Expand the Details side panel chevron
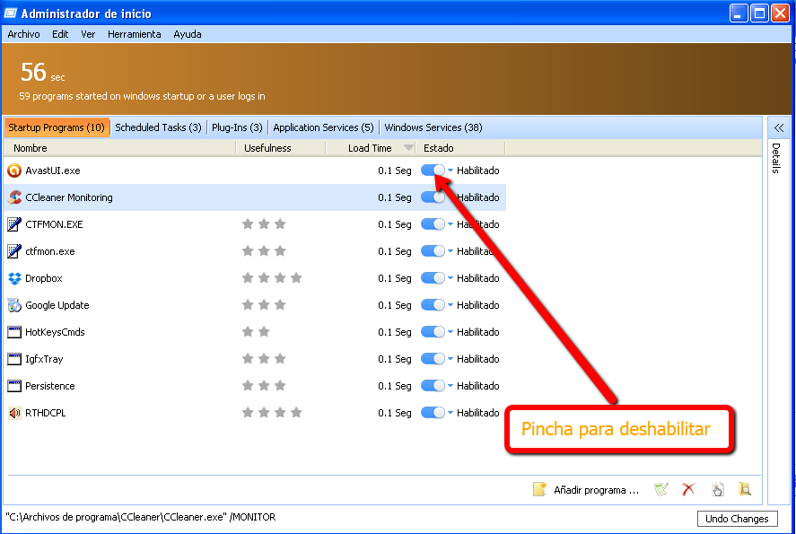Screen dimensions: 796x534 [x=779, y=127]
